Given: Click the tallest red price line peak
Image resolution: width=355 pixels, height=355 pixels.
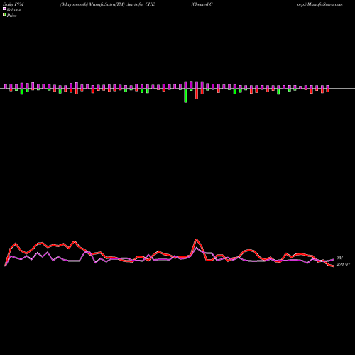Looking at the screenshot, I should 196,239.
